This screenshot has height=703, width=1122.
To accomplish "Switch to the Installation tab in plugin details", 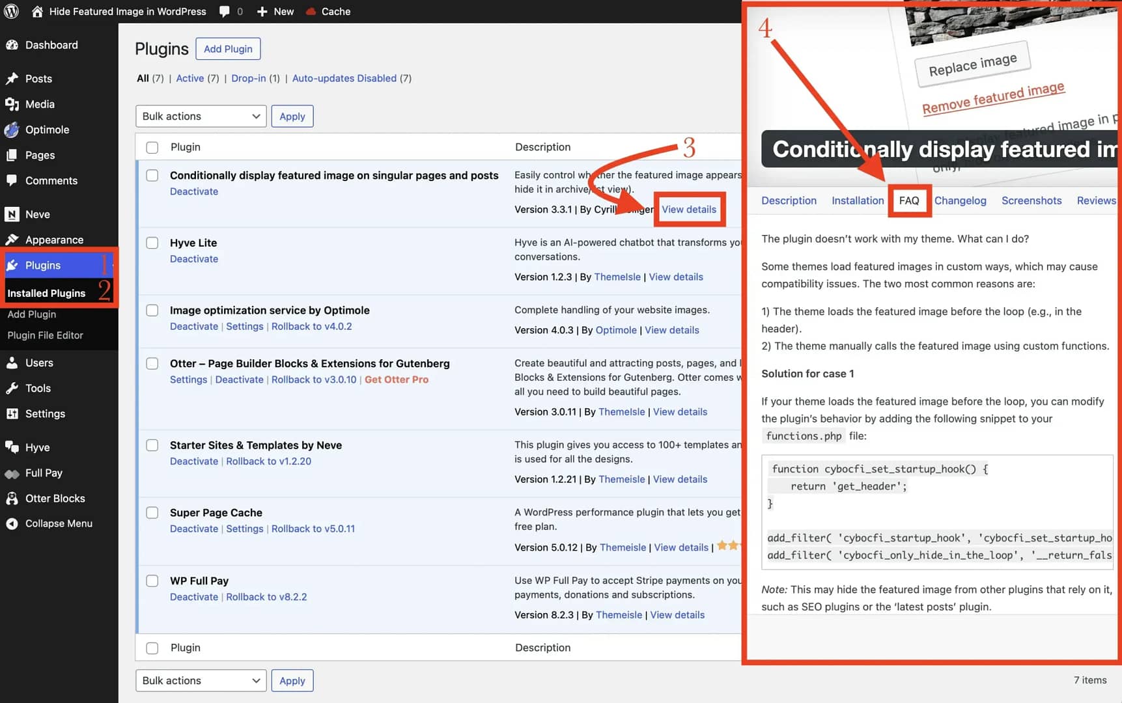I will pyautogui.click(x=858, y=200).
